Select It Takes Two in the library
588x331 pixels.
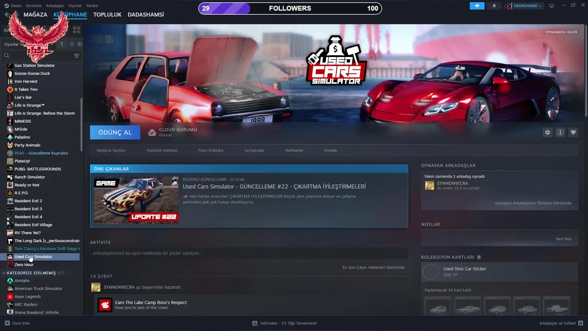pyautogui.click(x=26, y=89)
